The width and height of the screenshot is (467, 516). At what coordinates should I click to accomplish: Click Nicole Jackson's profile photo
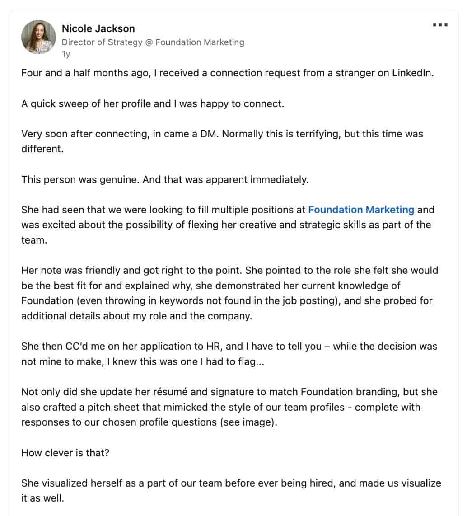click(x=38, y=37)
